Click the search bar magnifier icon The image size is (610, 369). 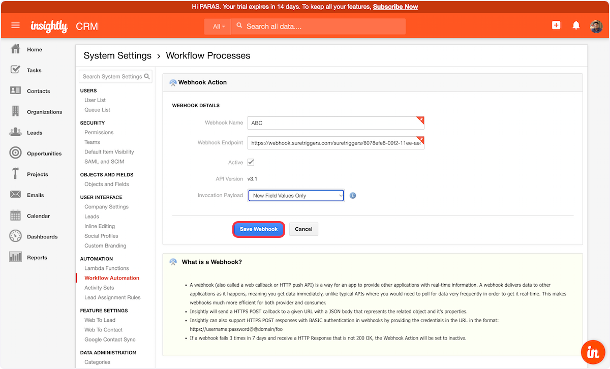[239, 26]
